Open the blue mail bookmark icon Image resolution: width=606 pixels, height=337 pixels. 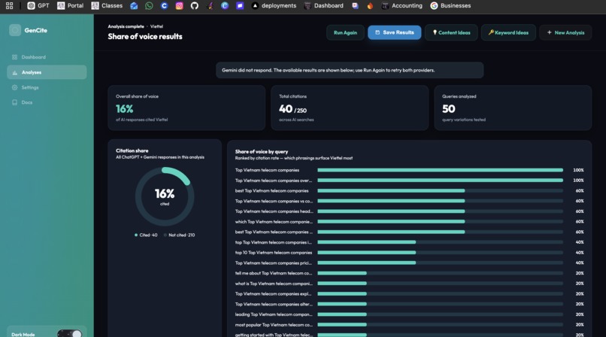(134, 6)
